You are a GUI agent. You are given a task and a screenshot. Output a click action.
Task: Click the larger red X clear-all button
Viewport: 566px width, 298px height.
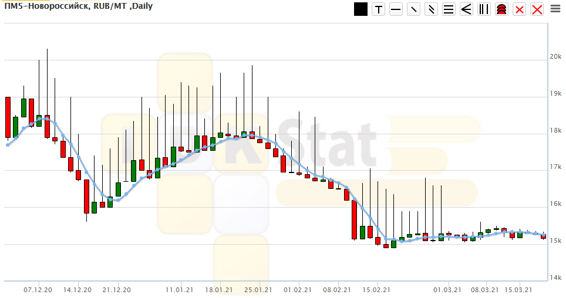(537, 9)
